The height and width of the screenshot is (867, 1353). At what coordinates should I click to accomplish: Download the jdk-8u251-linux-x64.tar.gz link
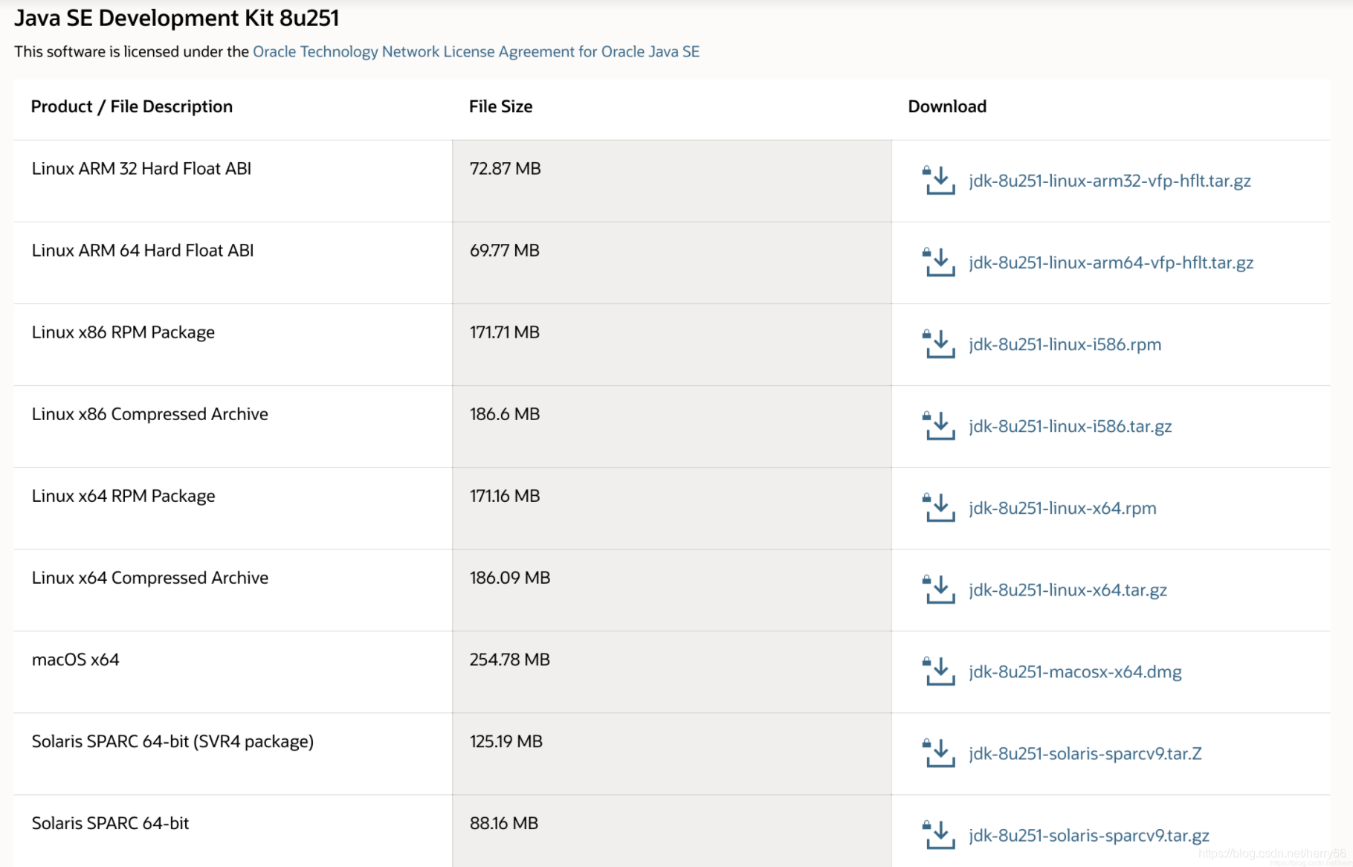tap(1068, 590)
